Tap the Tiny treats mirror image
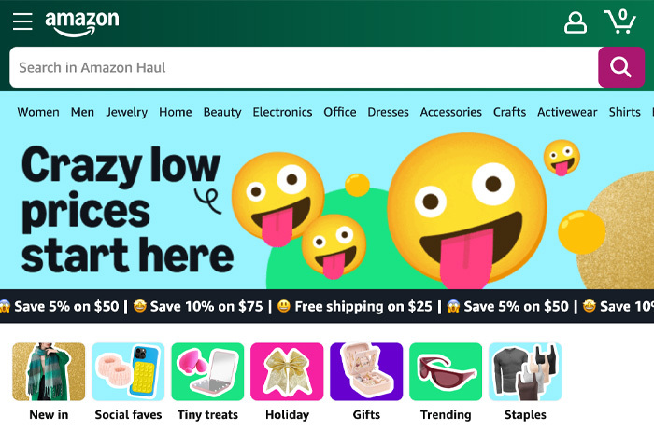This screenshot has height=431, width=654. click(x=207, y=371)
